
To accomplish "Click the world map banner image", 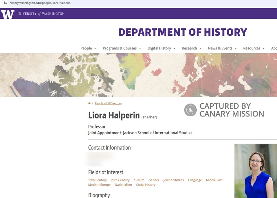I will (138, 75).
